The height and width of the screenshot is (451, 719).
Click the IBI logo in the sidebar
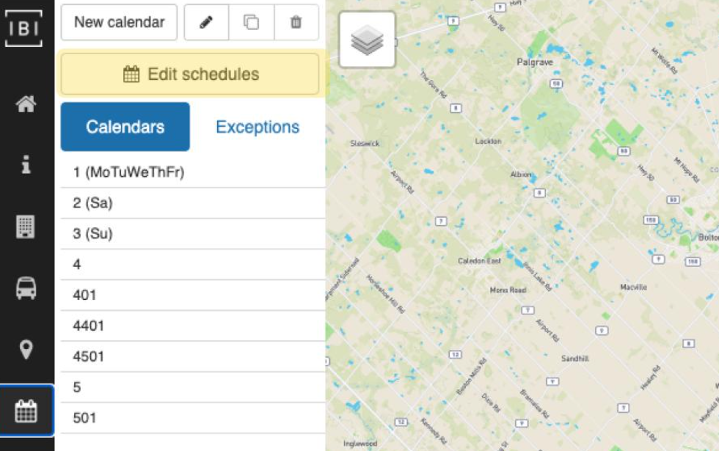(23, 29)
